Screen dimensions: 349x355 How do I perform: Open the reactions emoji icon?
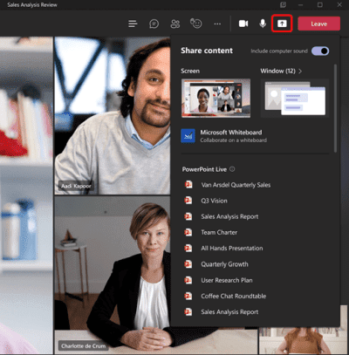(196, 24)
